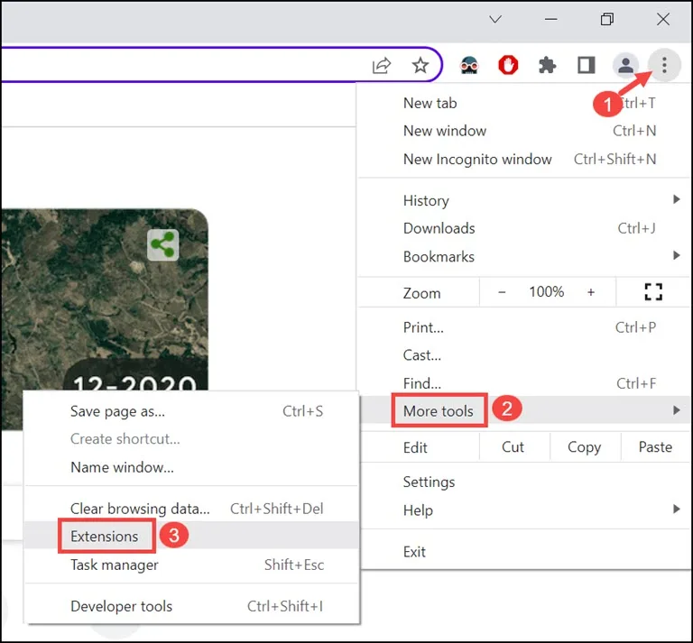Image resolution: width=693 pixels, height=643 pixels.
Task: Choose Exit from the menu
Action: (x=523, y=552)
